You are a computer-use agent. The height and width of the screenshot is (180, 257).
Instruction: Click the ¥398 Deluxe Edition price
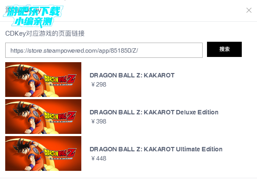tap(99, 121)
